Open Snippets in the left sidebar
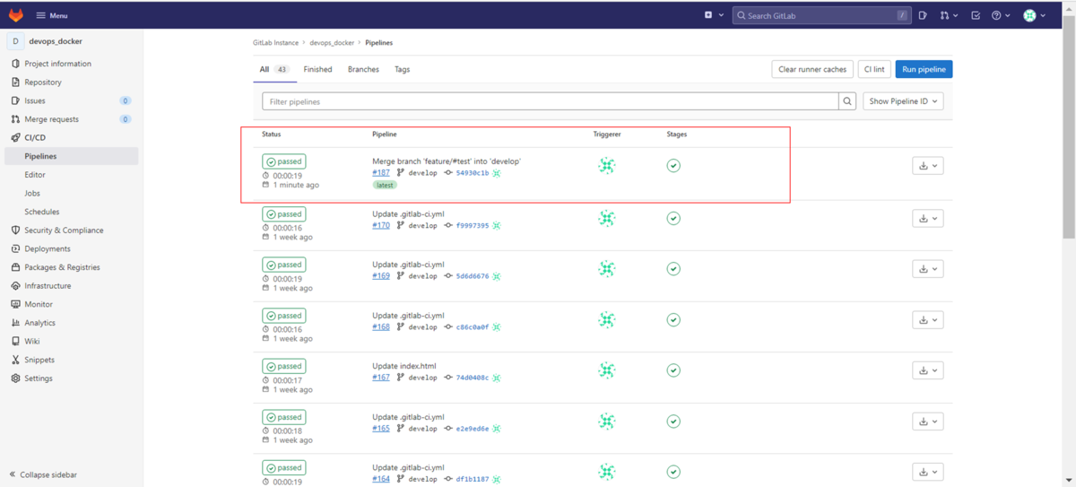Screen dimensions: 1076x487 tap(40, 360)
